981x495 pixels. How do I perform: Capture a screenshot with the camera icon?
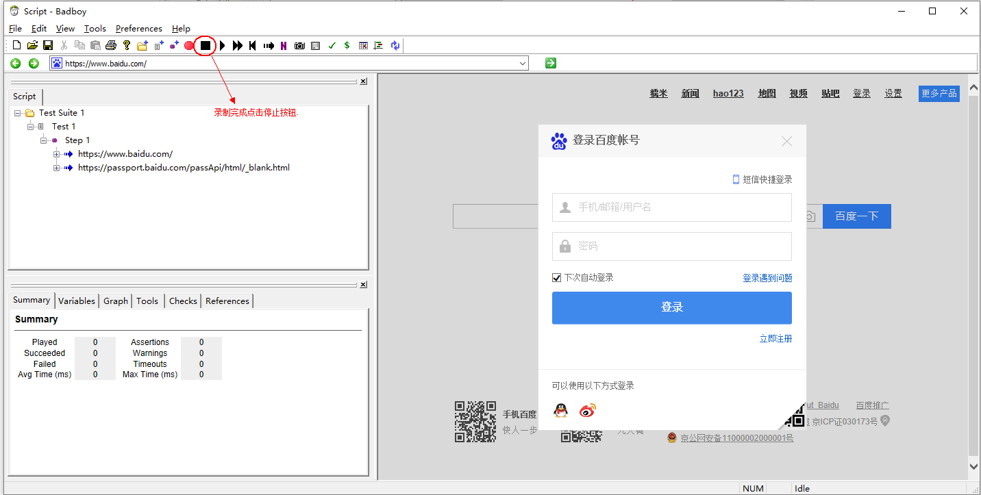(299, 45)
